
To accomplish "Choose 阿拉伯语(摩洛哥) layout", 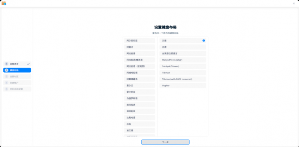I will 139,60.
